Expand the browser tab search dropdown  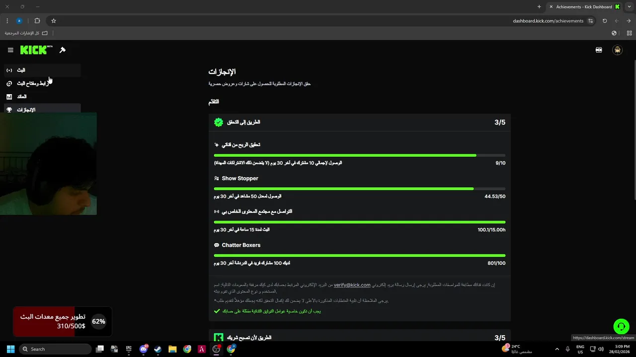629,6
